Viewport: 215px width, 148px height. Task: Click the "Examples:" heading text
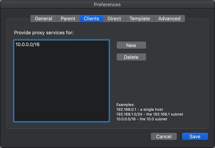coord(125,104)
